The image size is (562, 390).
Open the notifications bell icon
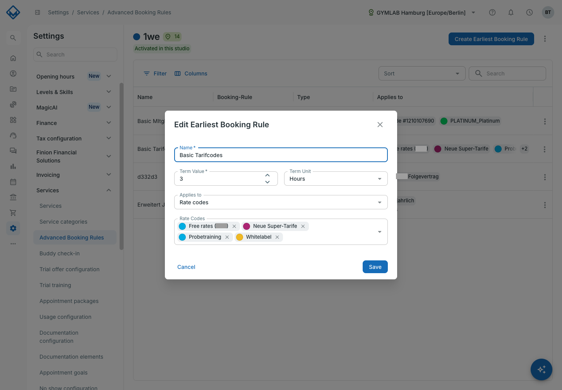pos(511,12)
